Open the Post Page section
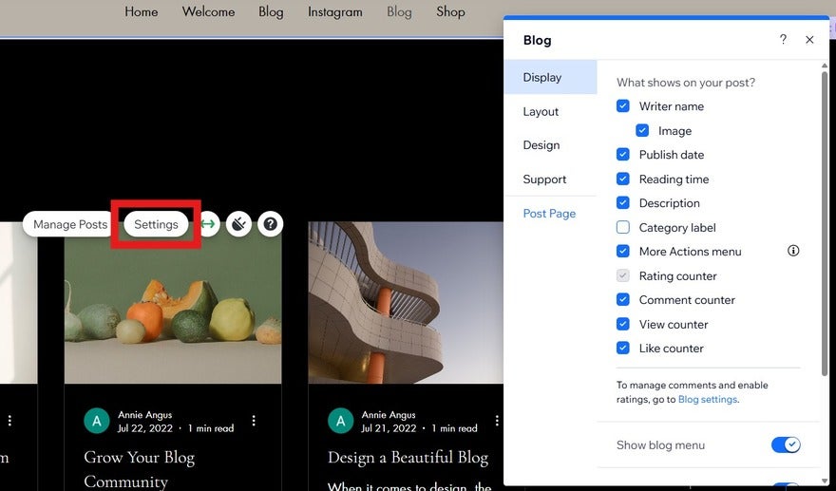This screenshot has height=491, width=836. coord(549,214)
